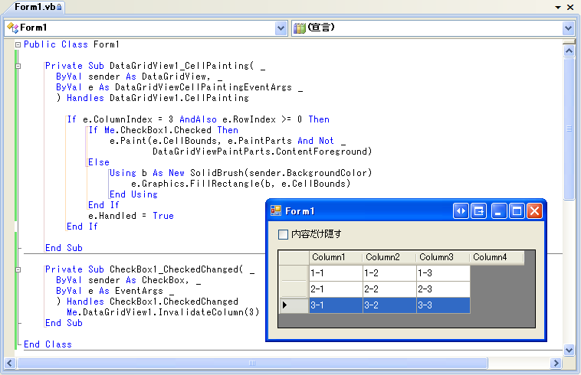Screen dimensions: 581x375
Task: Close the Form1.vb document with the X
Action: (570, 8)
